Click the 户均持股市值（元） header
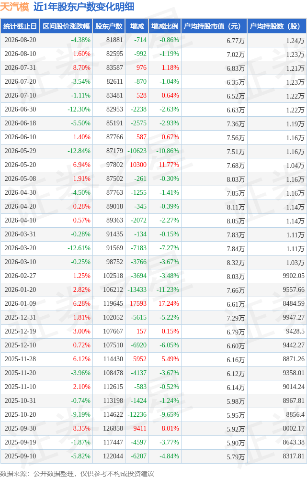 click(x=214, y=26)
